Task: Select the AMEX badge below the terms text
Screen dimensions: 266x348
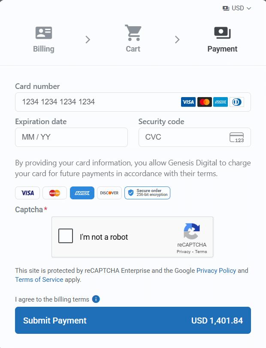Action: point(82,193)
